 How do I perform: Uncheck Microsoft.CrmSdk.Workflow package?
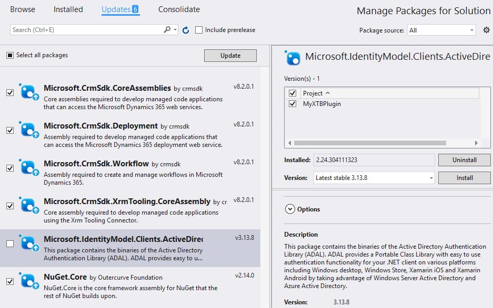coord(10,168)
